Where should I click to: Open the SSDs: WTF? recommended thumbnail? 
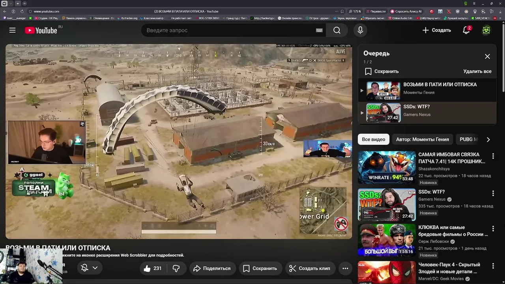click(x=387, y=204)
